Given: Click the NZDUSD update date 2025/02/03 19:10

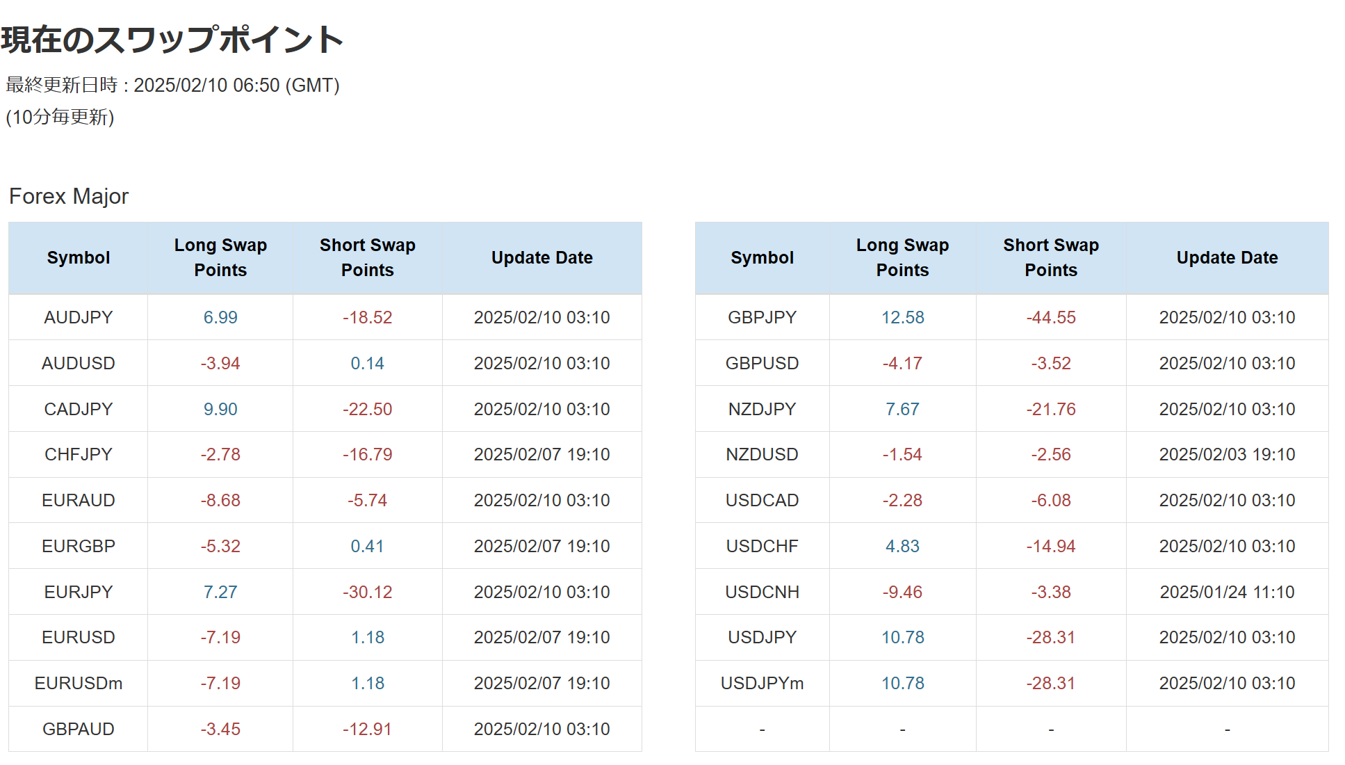Looking at the screenshot, I should (x=1227, y=454).
